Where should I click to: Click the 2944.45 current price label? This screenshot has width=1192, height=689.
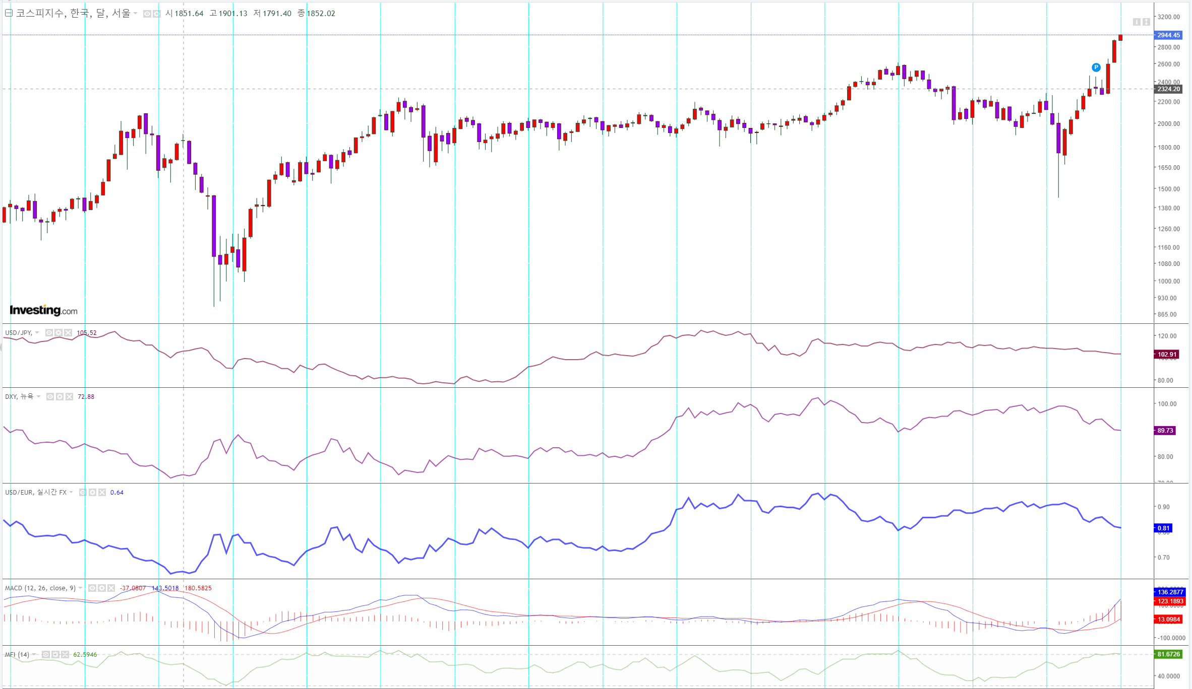(1168, 35)
